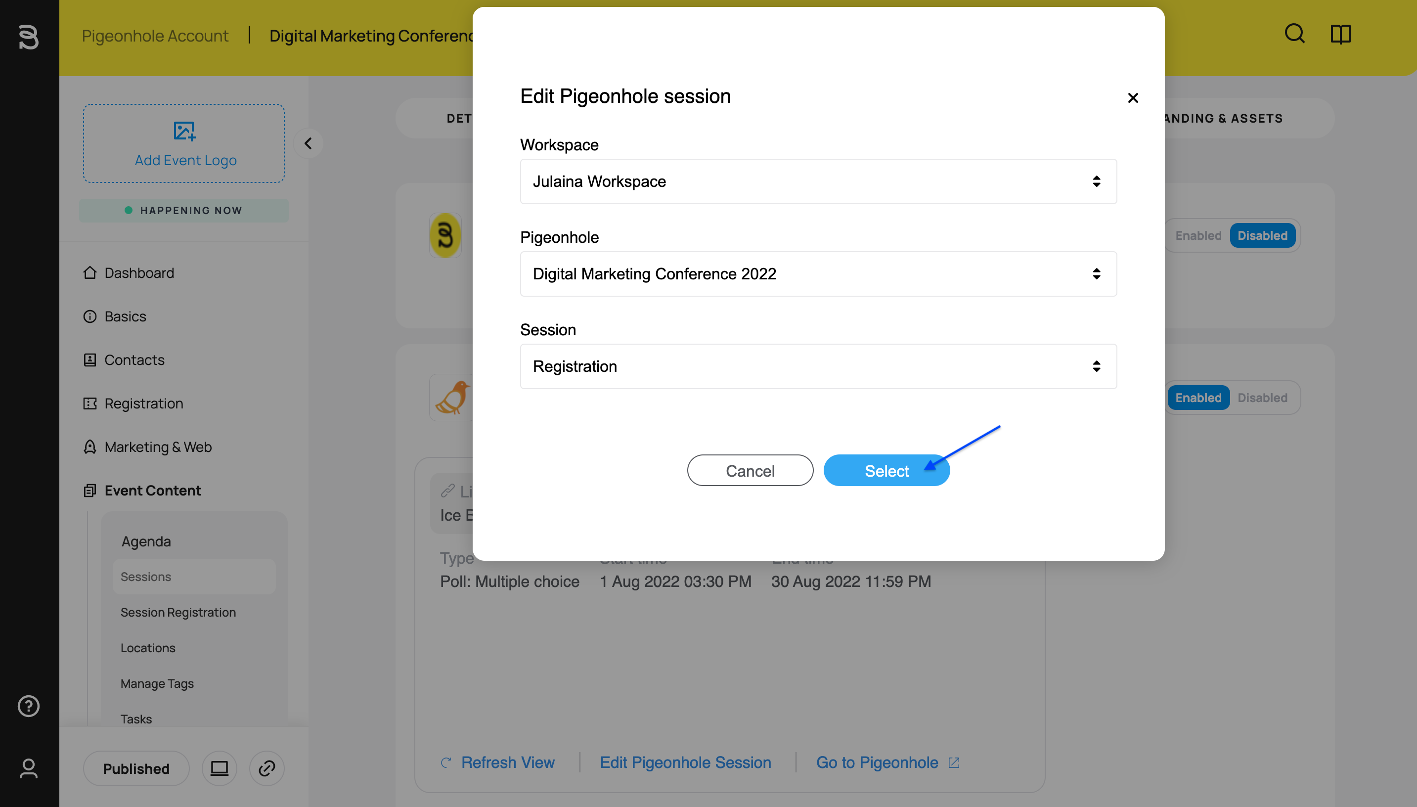This screenshot has width=1417, height=807.
Task: Click Add Event Logo link
Action: pos(185,160)
